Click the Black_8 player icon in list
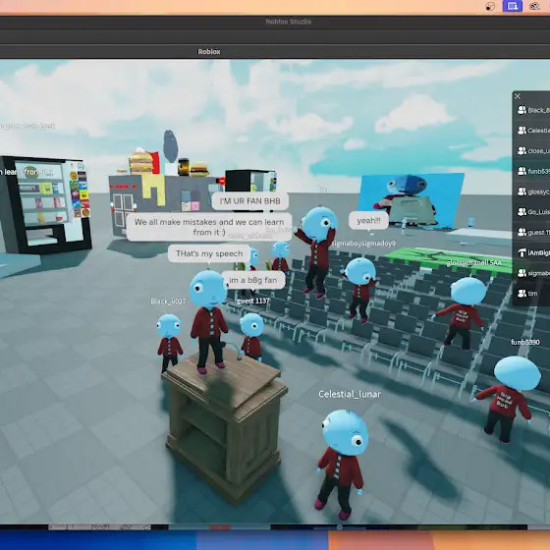The height and width of the screenshot is (550, 550). (522, 110)
